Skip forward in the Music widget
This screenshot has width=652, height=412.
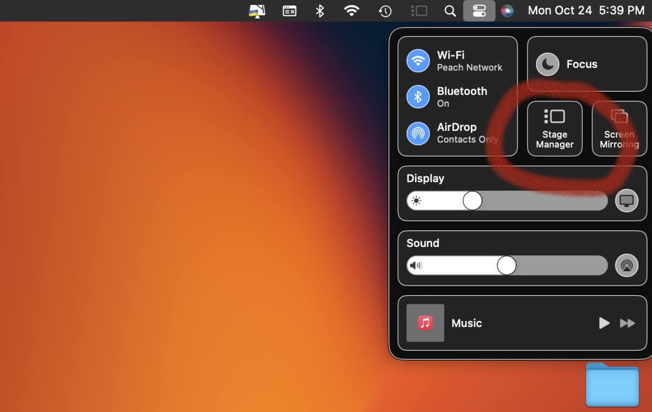click(x=627, y=323)
